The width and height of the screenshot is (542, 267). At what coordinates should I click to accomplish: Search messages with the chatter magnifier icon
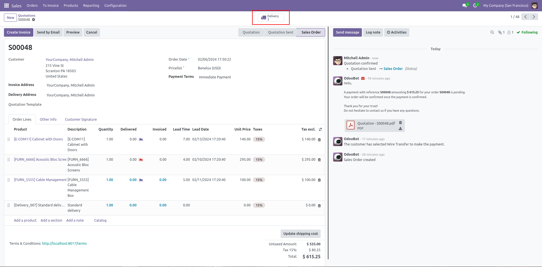click(492, 32)
